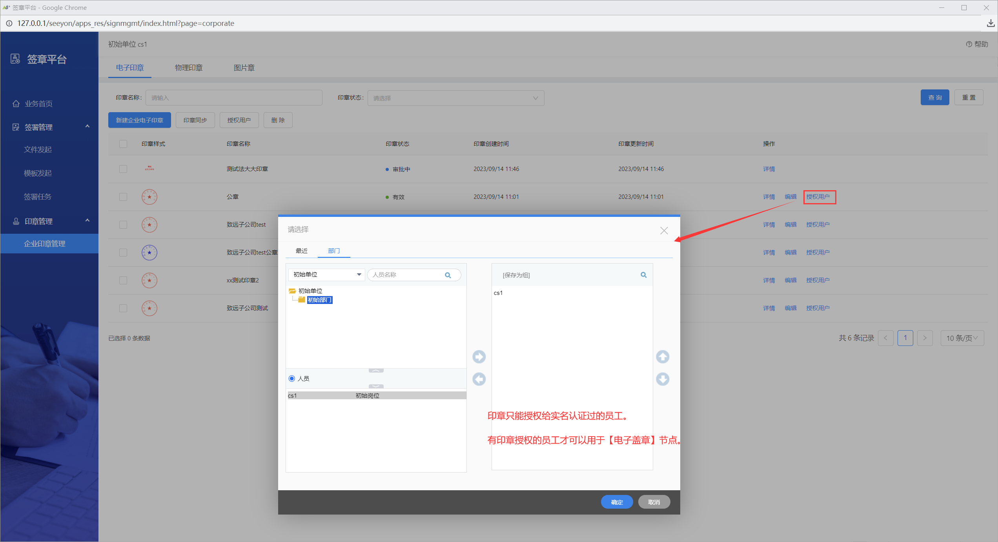Click the move-up arrow icon
Screen dimensions: 998x542
click(x=663, y=356)
